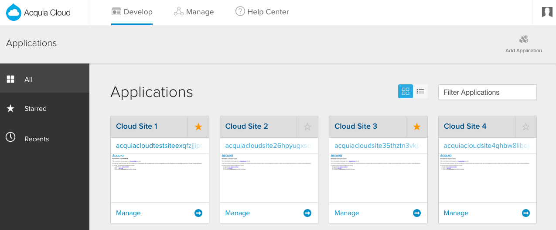The image size is (556, 230).
Task: Open the Help Center tab
Action: coord(262,12)
